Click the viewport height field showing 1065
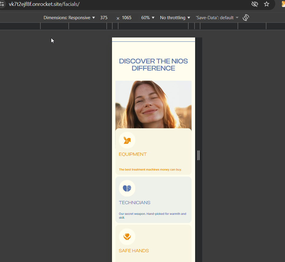This screenshot has height=262, width=285. pos(127,18)
